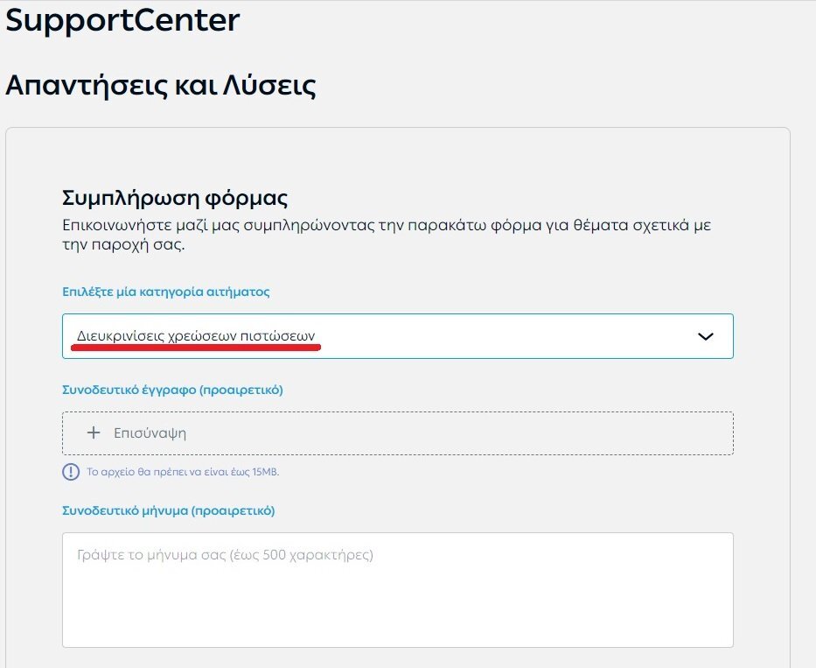Screen dimensions: 816x668
Task: Click the form description paragraph text
Action: pyautogui.click(x=387, y=235)
